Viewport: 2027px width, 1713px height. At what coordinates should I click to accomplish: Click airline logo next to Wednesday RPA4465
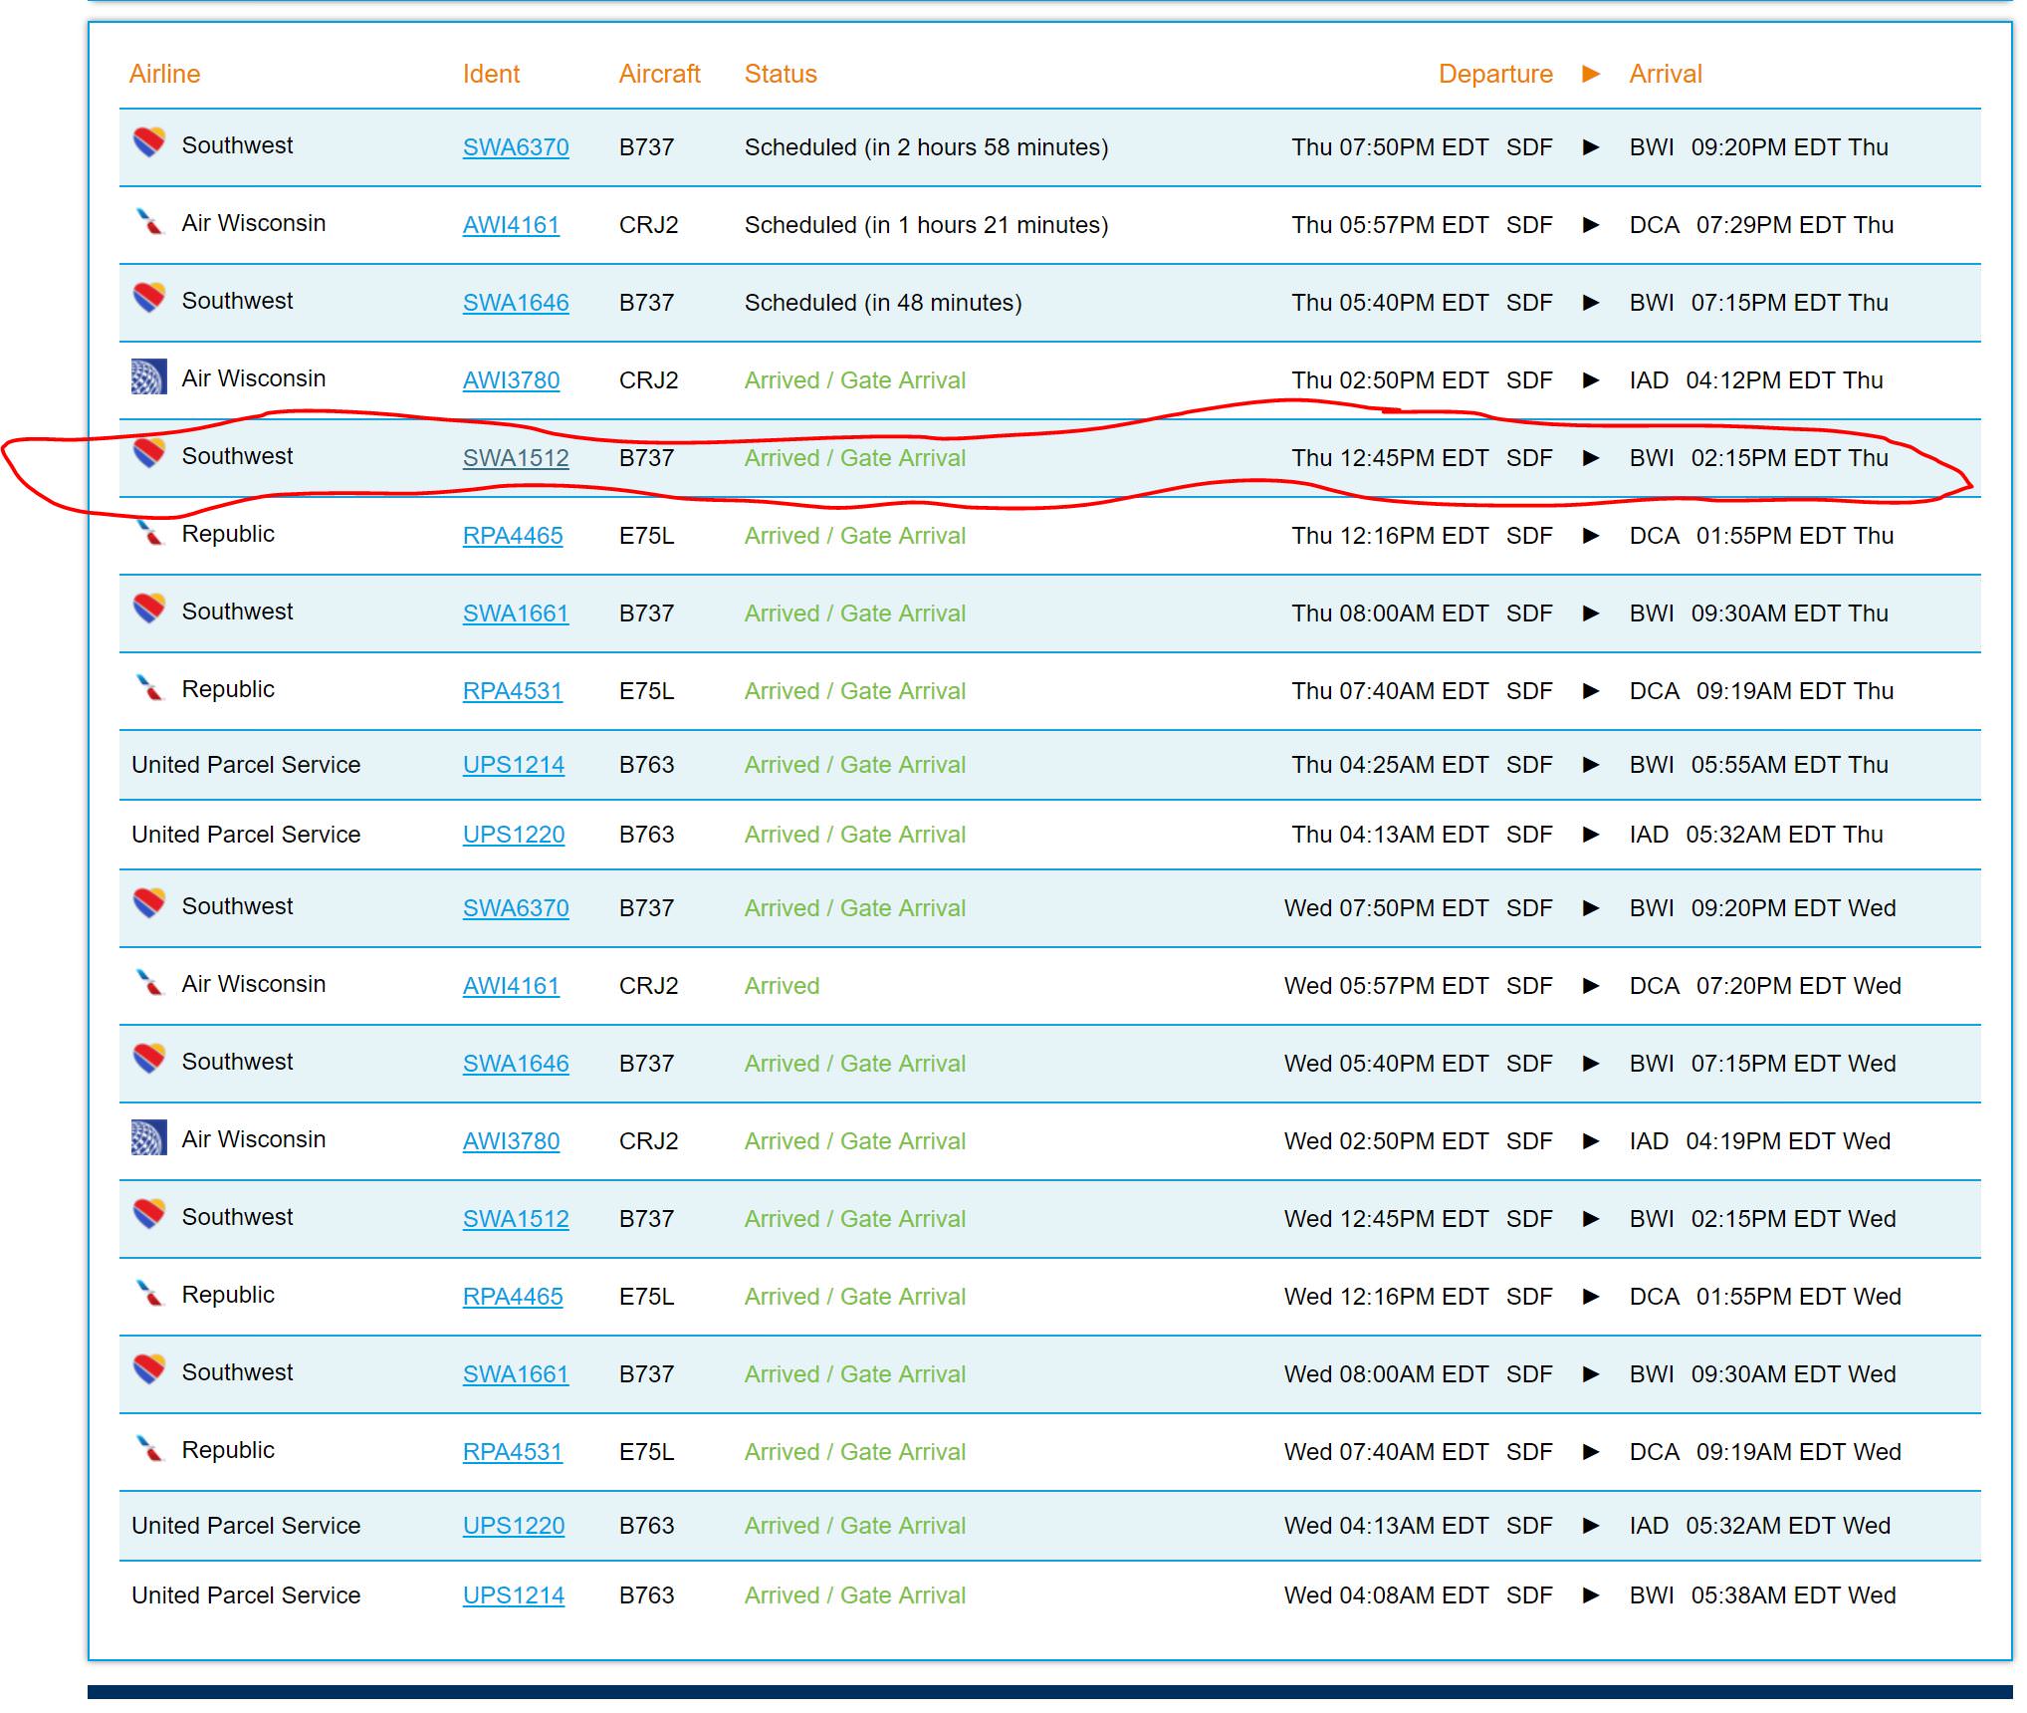click(x=149, y=1293)
